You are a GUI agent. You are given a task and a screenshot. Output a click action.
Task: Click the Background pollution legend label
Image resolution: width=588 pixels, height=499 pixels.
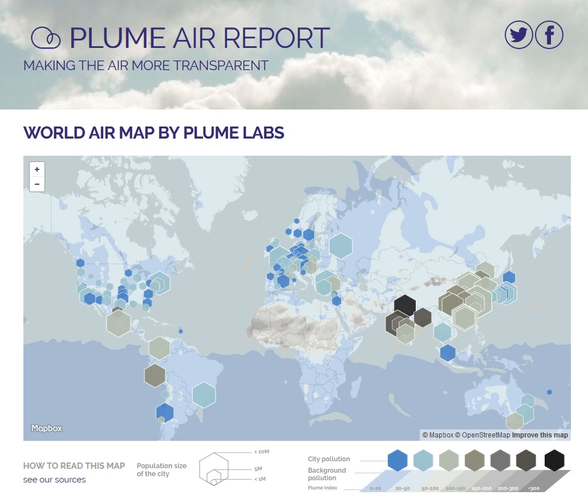pyautogui.click(x=327, y=474)
